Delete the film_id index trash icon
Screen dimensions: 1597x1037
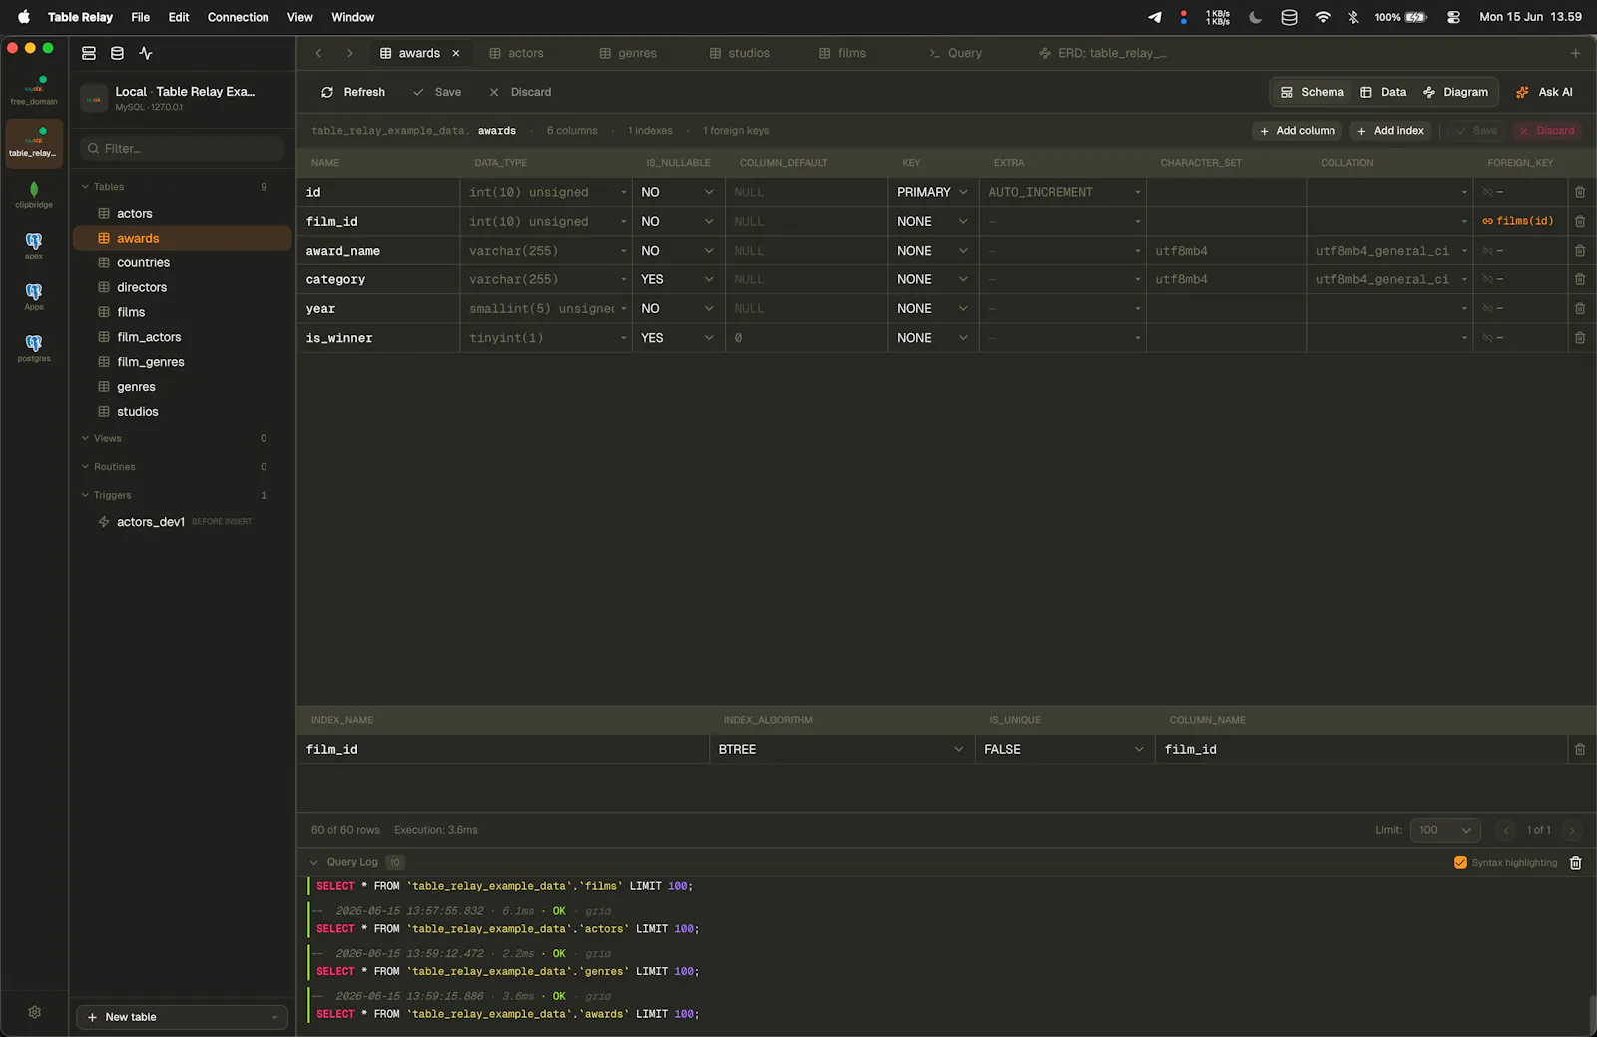tap(1580, 749)
